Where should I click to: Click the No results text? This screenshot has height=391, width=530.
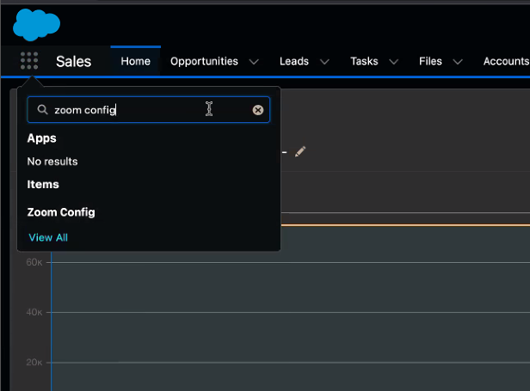coord(52,162)
